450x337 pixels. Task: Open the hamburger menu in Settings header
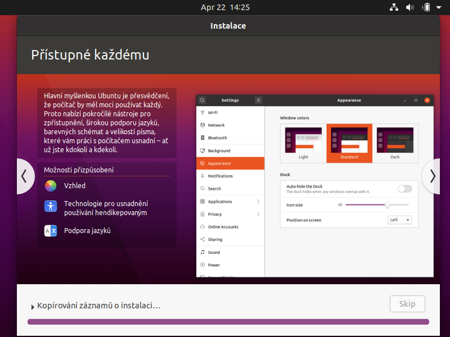[x=258, y=101]
